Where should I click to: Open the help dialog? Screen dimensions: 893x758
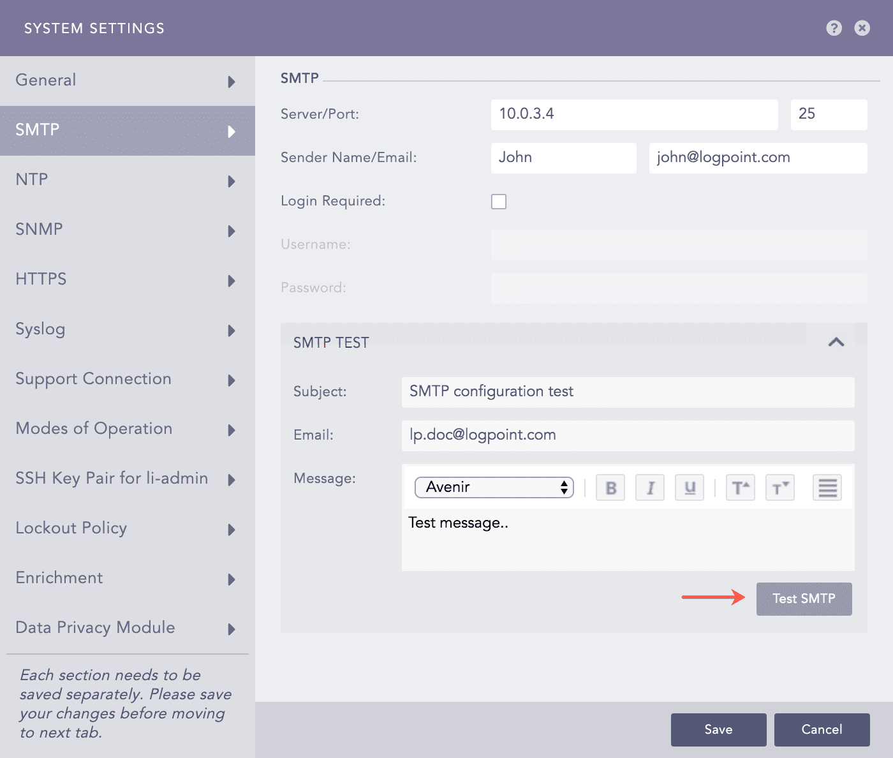pos(834,28)
